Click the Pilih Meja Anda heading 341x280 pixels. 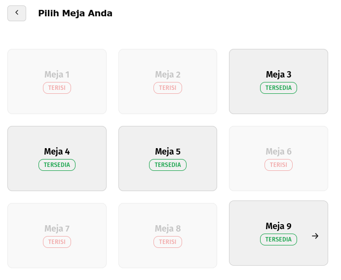(75, 13)
